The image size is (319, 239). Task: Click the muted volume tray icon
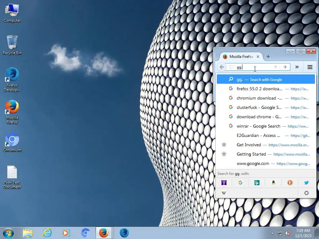coord(288,233)
